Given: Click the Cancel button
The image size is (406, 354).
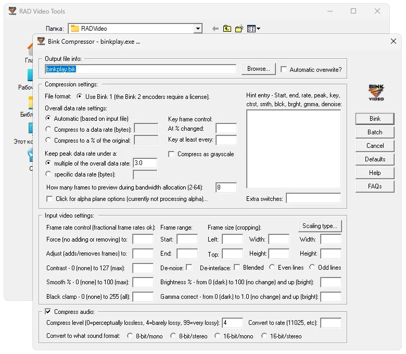Looking at the screenshot, I should point(375,146).
